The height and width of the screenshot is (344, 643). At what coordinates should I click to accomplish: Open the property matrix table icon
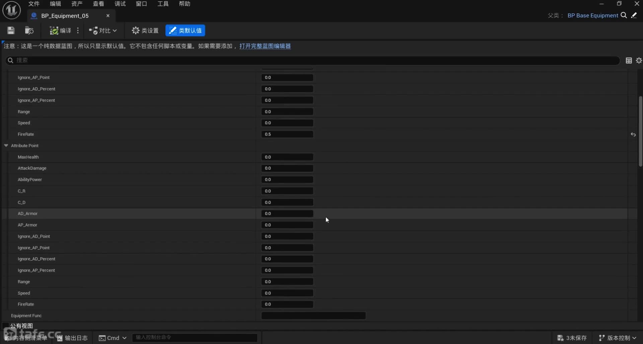(x=629, y=60)
